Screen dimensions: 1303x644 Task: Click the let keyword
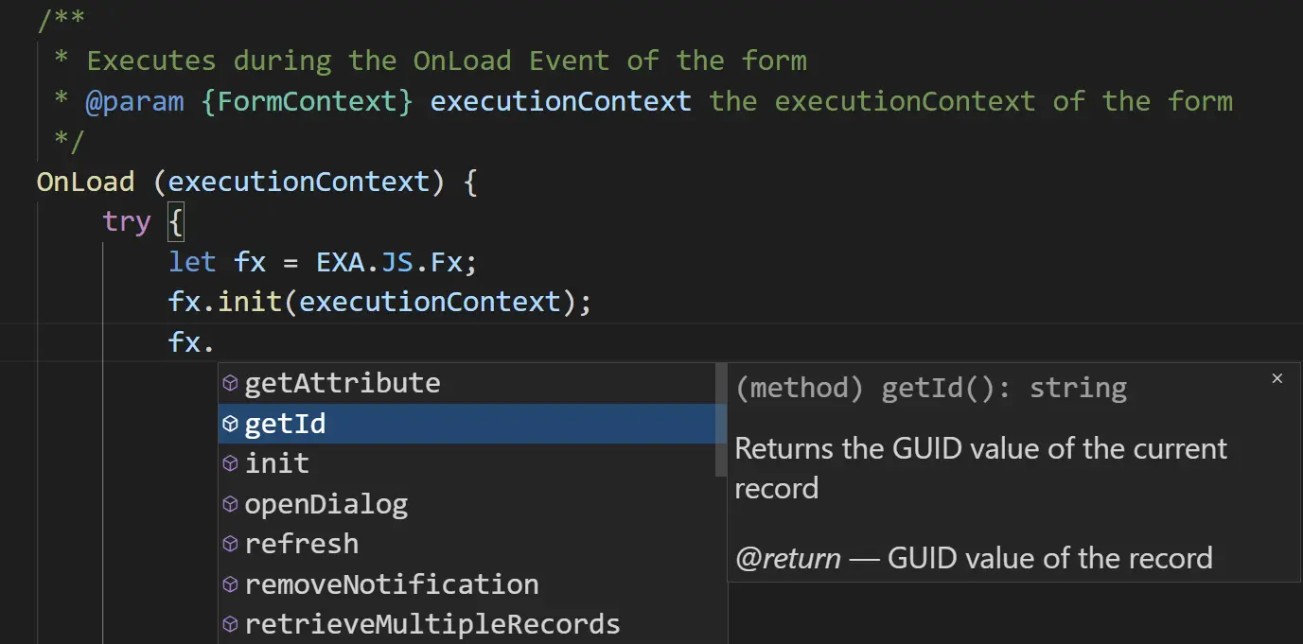click(x=192, y=262)
